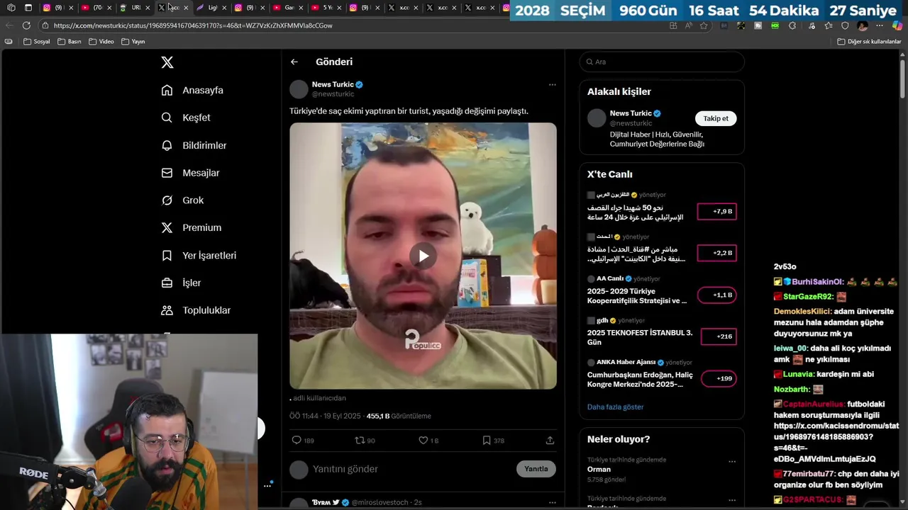Open Topluluklar communities
The width and height of the screenshot is (908, 510).
(196, 310)
